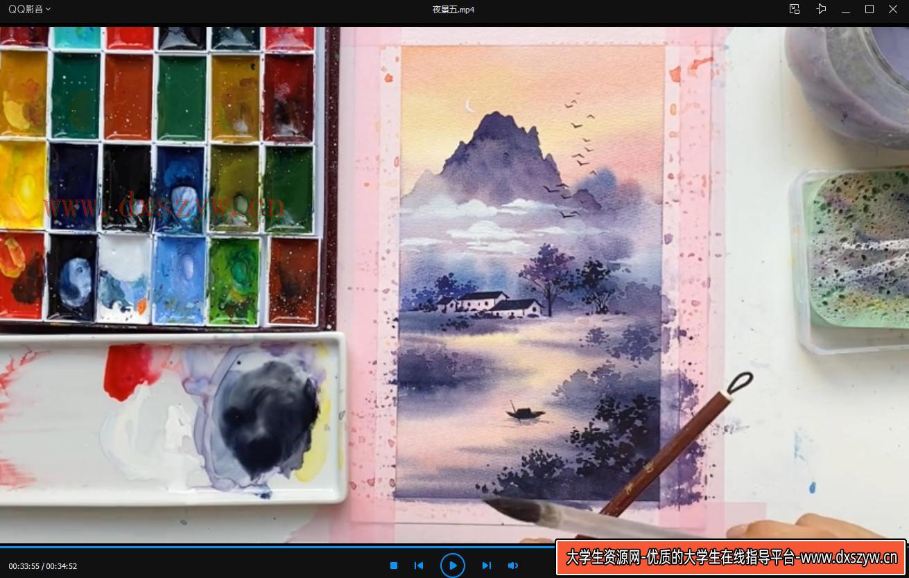Pin the player window on top
Image resolution: width=909 pixels, height=578 pixels.
click(821, 9)
